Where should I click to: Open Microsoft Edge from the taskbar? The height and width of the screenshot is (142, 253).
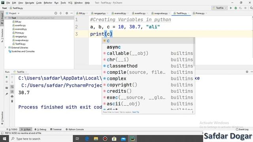click(87, 138)
